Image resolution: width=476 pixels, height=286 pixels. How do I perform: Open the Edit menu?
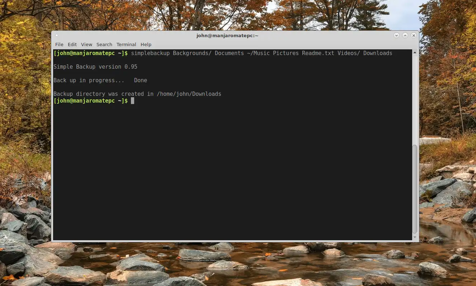click(72, 44)
